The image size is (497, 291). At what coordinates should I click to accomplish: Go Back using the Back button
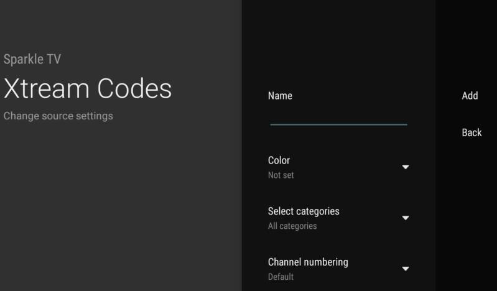tap(471, 132)
